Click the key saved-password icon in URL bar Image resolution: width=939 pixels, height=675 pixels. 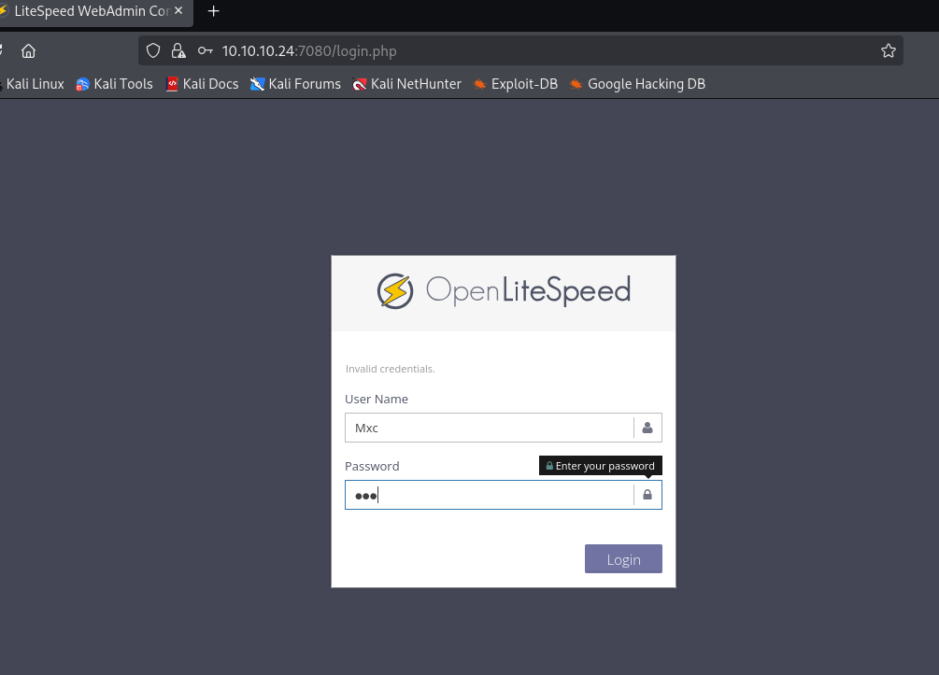[205, 50]
